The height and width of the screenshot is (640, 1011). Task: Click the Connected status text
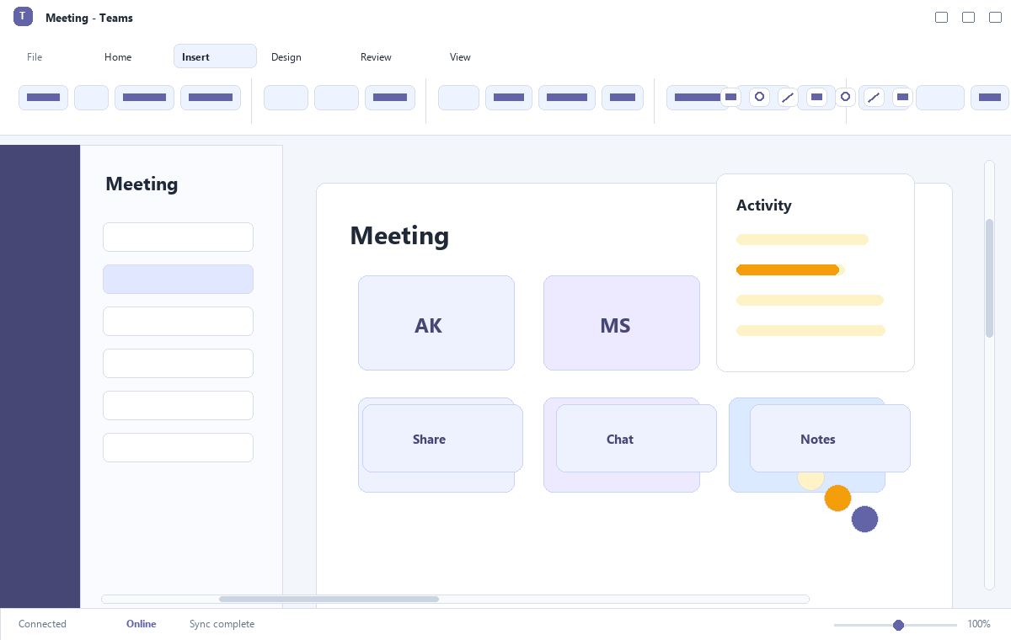(42, 624)
